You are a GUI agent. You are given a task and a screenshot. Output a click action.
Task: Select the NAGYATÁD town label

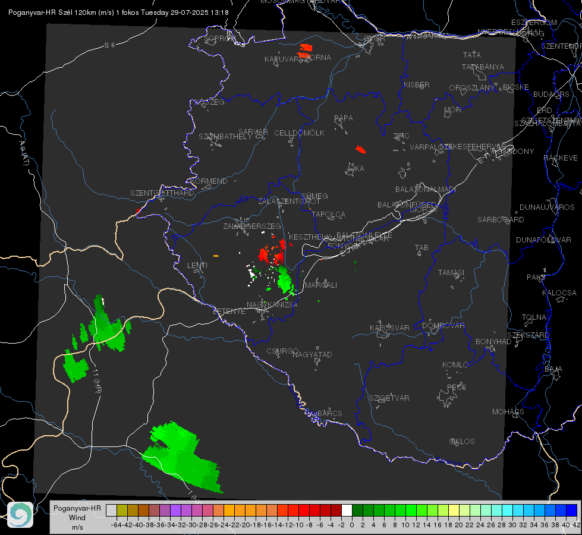tap(312, 354)
